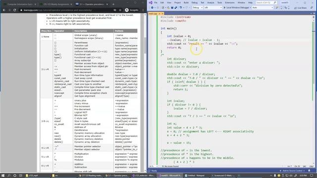Switch to the Weekly Assignments browser tab
This screenshot has height=178, width=317.
coord(56,4)
